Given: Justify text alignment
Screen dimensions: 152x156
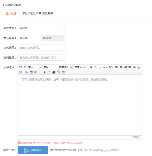Looking at the screenshot, I should (130, 67).
